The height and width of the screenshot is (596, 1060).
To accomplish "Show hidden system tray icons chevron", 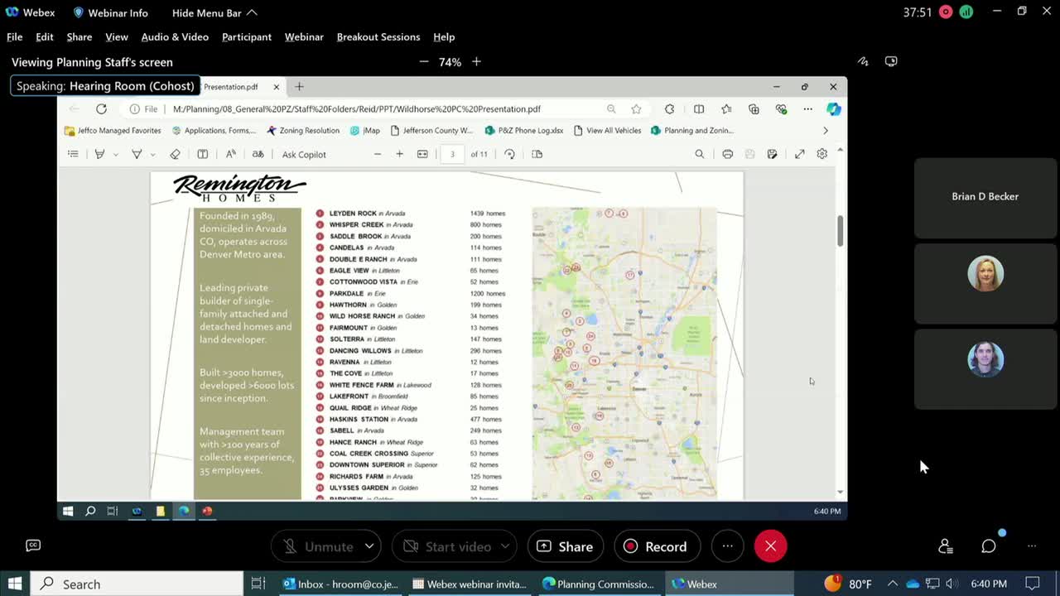I will [892, 584].
